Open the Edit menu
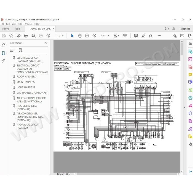Image resolution: width=193 pixels, height=193 pixels. coord(8,24)
